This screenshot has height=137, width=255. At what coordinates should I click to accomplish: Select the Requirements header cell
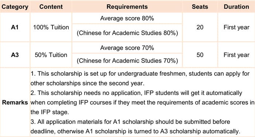(x=127, y=7)
